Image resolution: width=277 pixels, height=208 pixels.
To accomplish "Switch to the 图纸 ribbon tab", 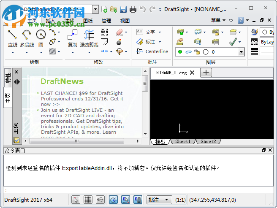I will coord(88,21).
